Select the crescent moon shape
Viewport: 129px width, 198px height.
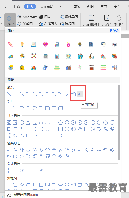coord(9,135)
